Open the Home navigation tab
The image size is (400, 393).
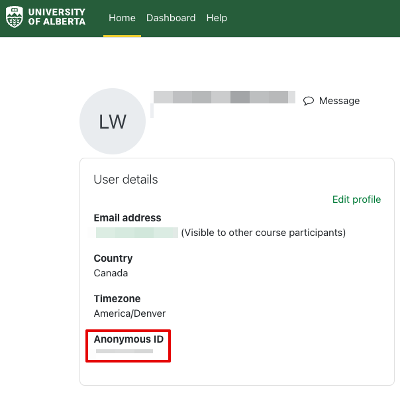pyautogui.click(x=122, y=18)
